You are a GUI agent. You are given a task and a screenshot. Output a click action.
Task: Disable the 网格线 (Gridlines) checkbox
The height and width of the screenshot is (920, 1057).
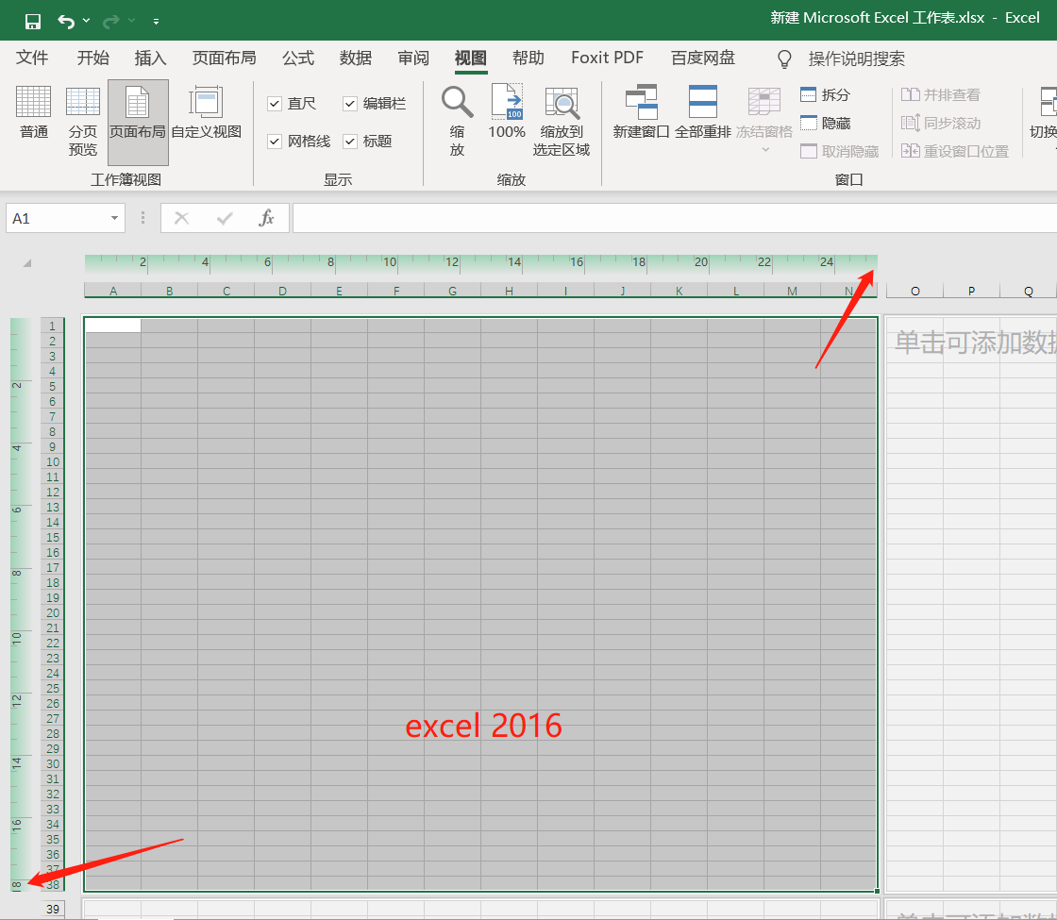(x=275, y=141)
